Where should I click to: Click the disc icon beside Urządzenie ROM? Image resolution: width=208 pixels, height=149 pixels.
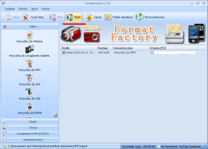pyautogui.click(x=5, y=133)
